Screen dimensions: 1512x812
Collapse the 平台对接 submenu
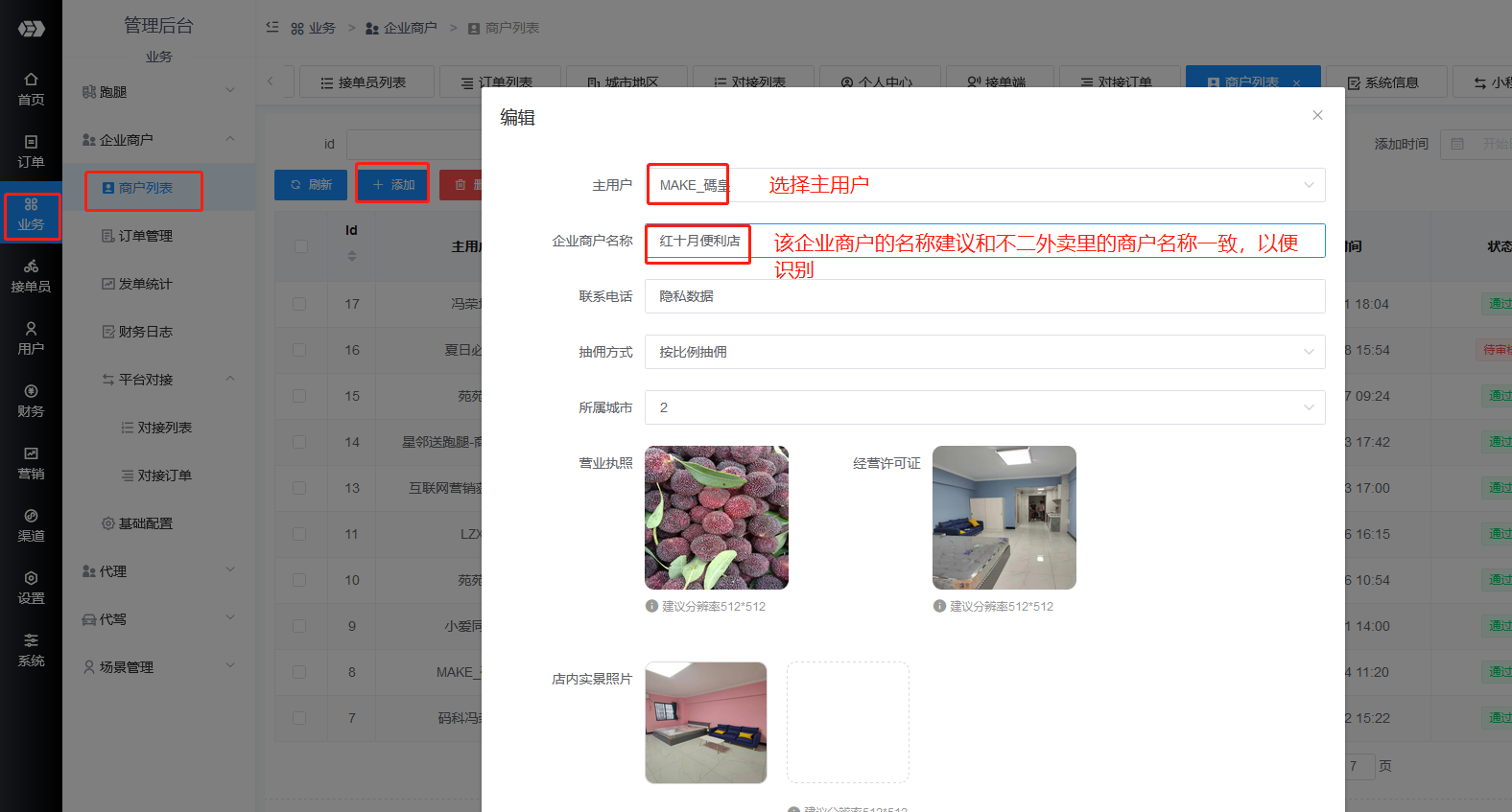[159, 380]
